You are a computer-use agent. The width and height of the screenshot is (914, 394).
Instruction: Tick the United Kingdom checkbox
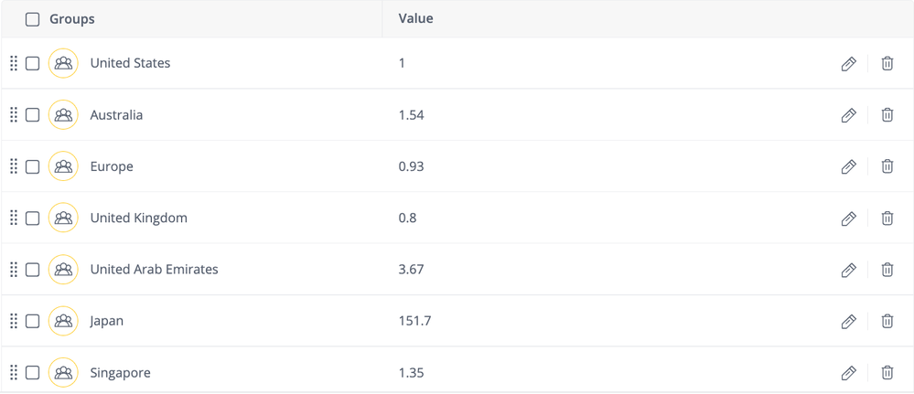pos(33,218)
